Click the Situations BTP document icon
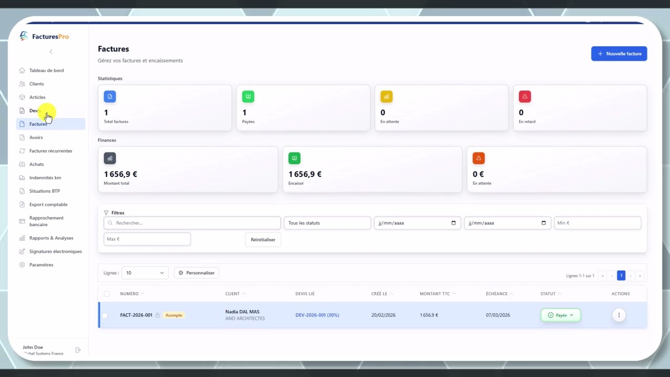 (x=22, y=191)
